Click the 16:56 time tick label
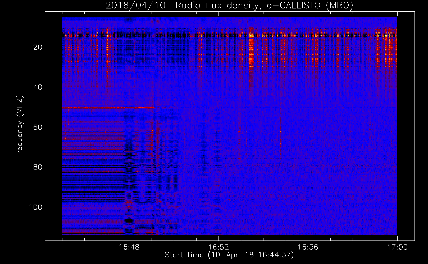 pos(308,247)
